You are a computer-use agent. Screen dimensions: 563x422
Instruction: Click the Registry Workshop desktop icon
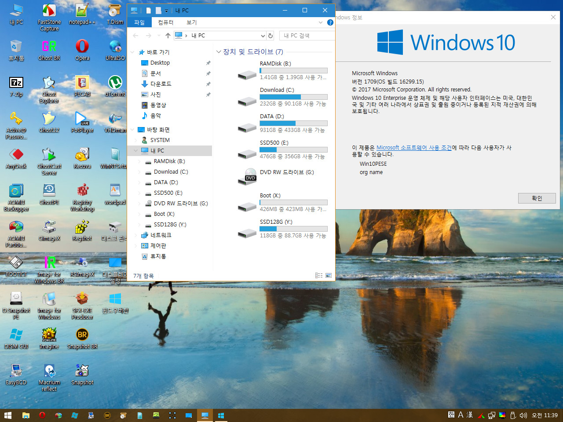[x=82, y=197]
